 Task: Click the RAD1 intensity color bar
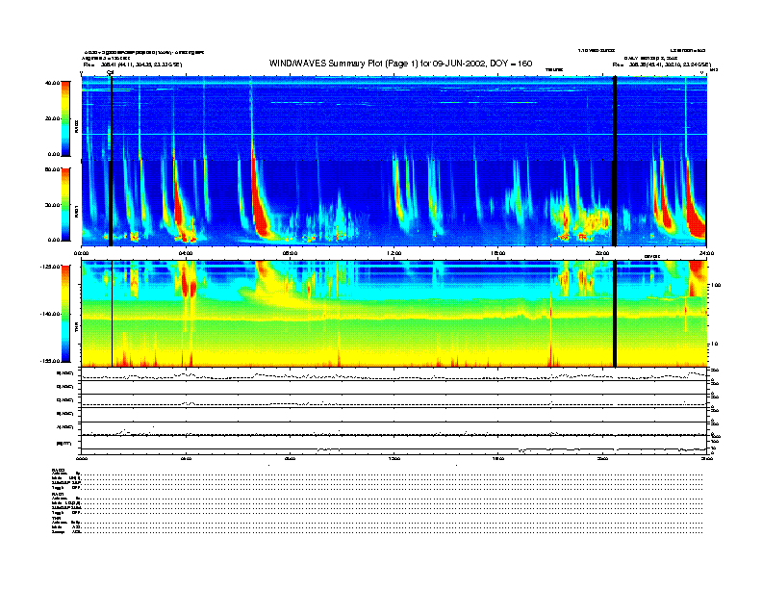(65, 205)
